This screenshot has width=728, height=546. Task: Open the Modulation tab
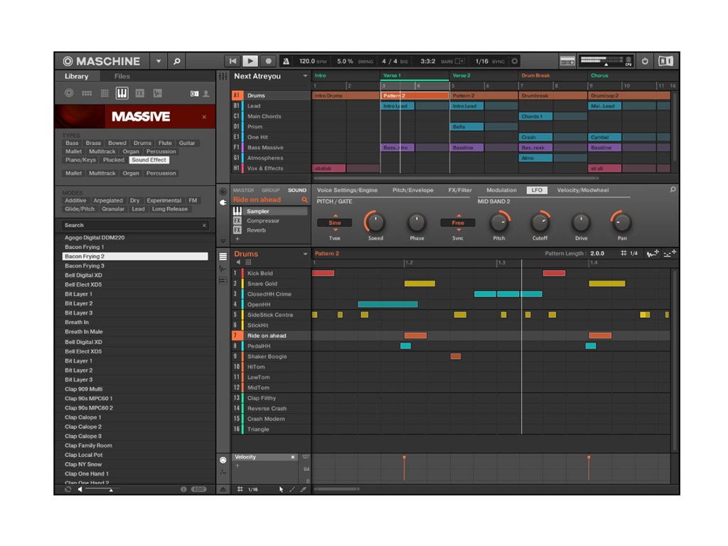pos(501,191)
